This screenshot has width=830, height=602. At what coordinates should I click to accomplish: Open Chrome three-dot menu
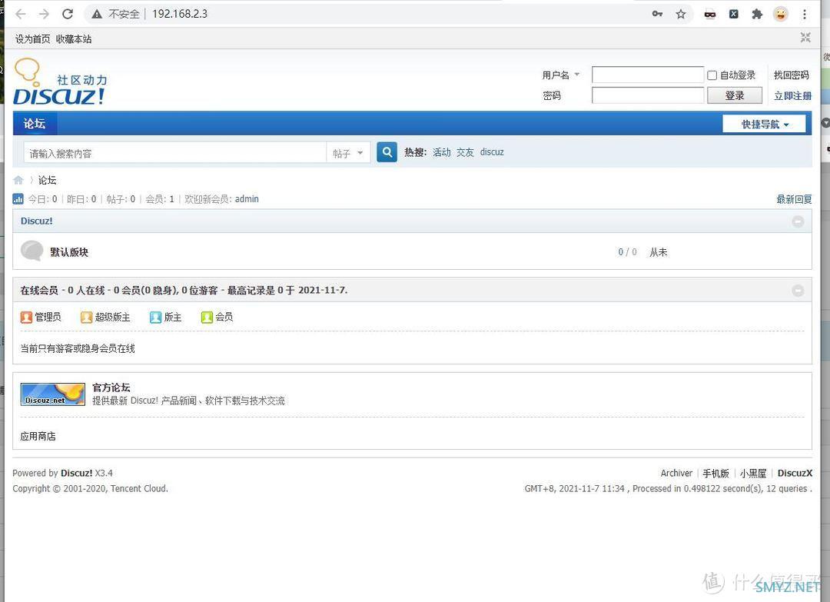pos(804,15)
